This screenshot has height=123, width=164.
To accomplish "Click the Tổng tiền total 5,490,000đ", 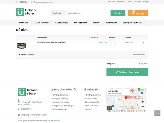I will click(143, 64).
